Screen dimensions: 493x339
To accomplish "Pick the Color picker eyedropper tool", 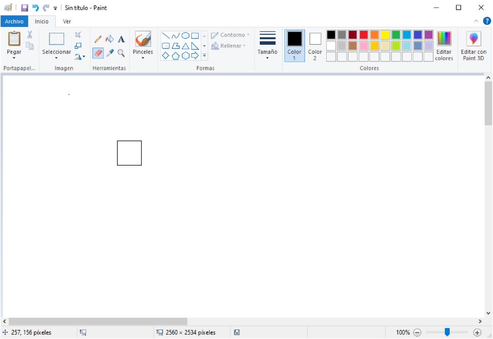I will (x=109, y=53).
